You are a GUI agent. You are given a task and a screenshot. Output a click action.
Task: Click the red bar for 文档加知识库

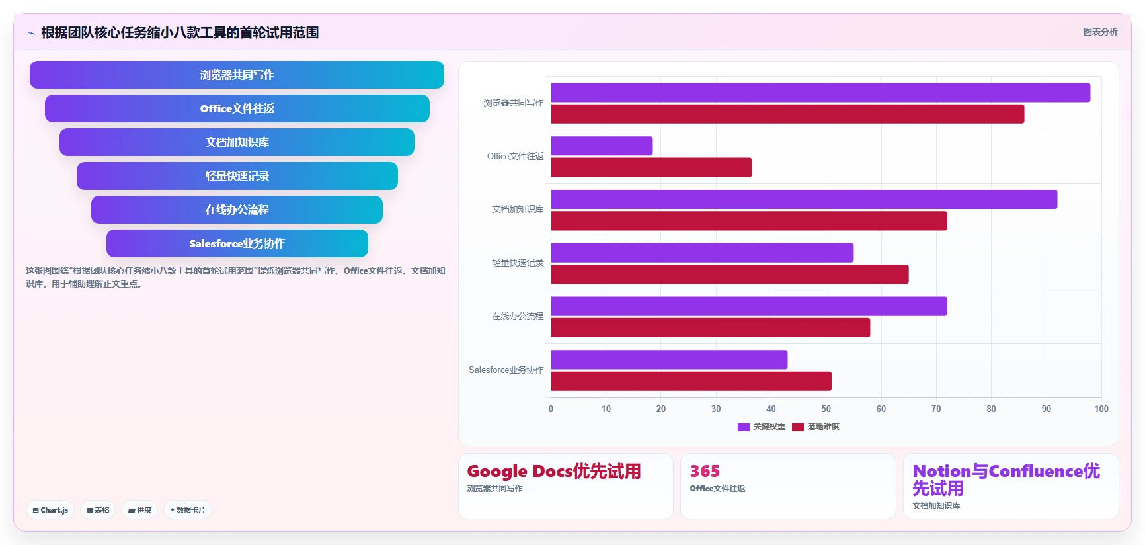[749, 221]
